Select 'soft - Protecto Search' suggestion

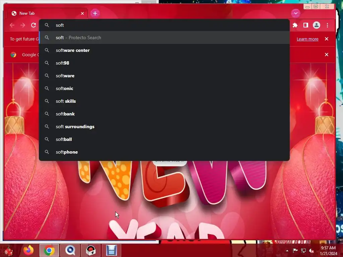pyautogui.click(x=164, y=37)
